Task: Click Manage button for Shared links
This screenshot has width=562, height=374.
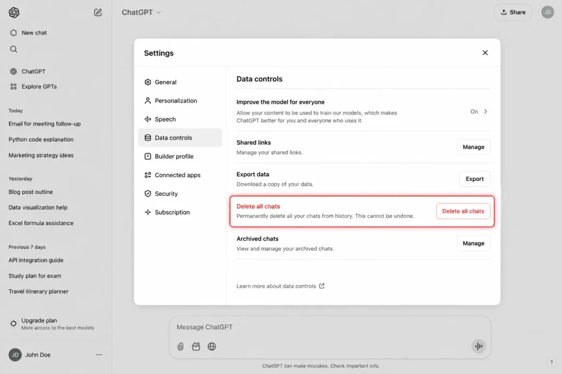Action: pyautogui.click(x=474, y=147)
